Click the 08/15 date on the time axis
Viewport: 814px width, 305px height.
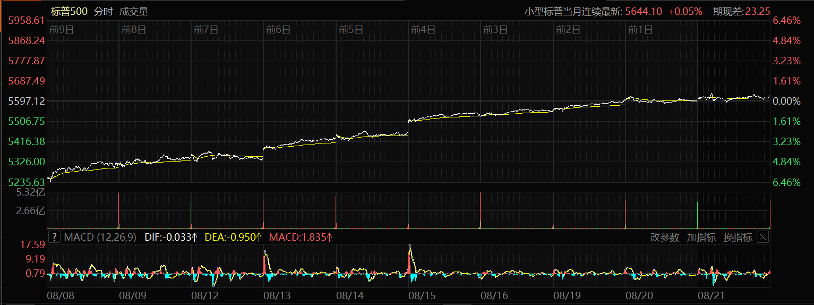coord(423,294)
